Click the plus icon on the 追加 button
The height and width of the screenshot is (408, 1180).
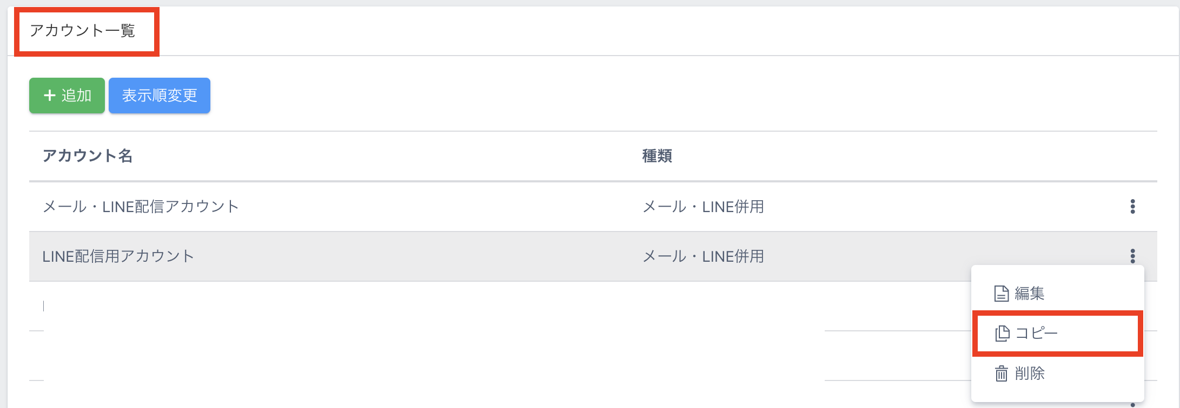[x=50, y=96]
